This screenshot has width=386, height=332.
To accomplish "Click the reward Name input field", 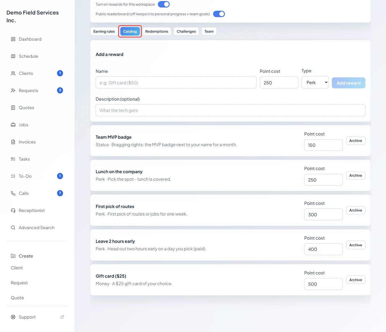I will 176,82.
